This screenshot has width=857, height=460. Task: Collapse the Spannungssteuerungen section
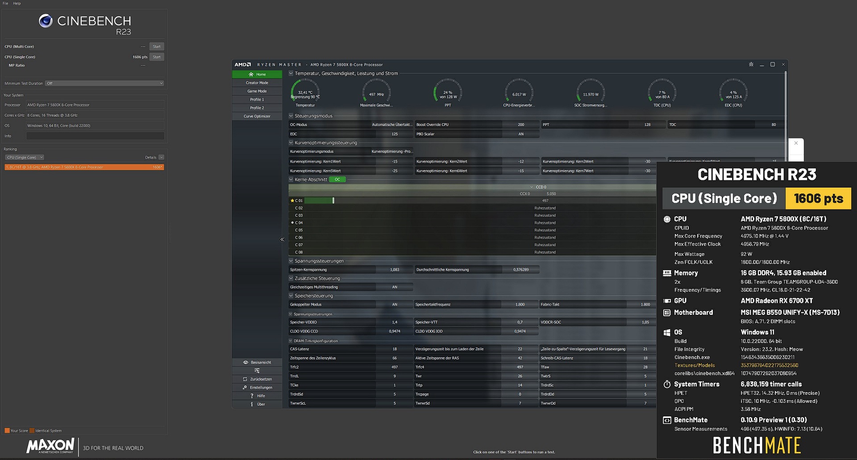(291, 261)
